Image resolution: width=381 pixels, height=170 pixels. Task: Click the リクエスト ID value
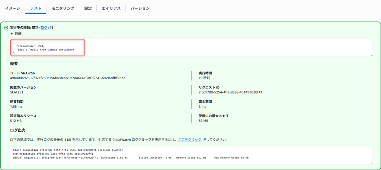pos(230,92)
